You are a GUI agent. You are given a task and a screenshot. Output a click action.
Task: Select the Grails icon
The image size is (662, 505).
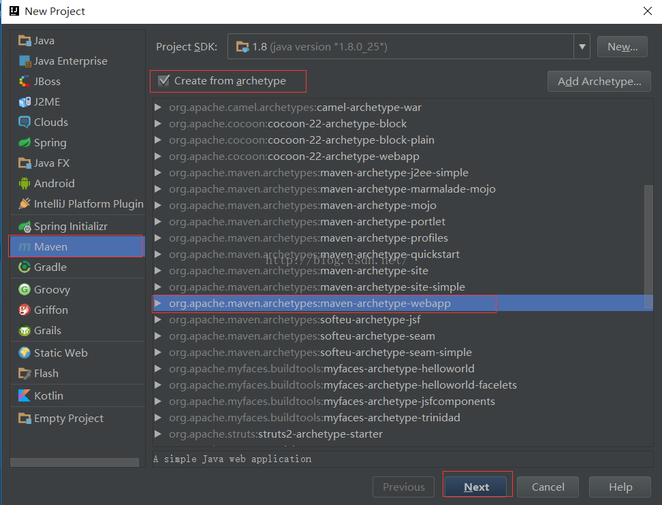tap(25, 330)
